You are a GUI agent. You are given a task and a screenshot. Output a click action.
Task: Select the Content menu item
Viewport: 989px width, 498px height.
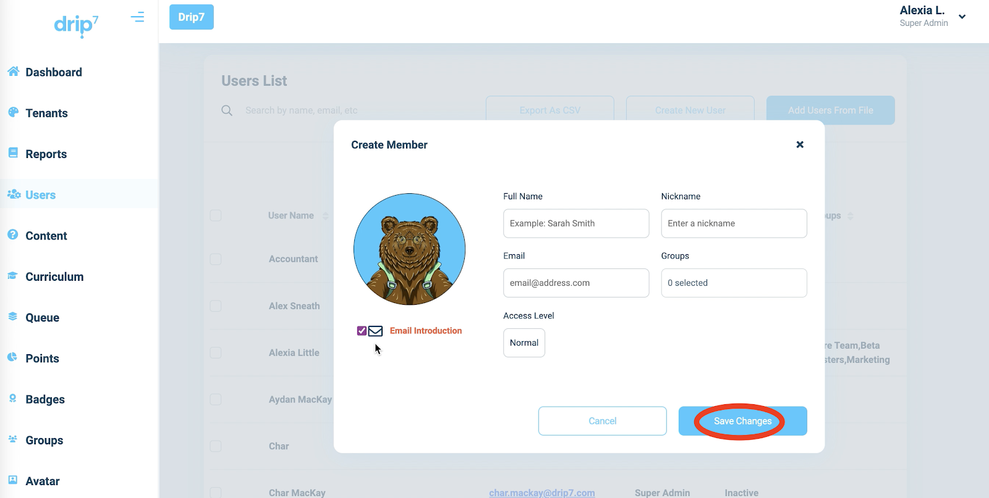46,236
